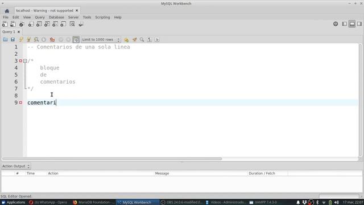This screenshot has height=205, width=364.
Task: Execute the statement under the cursor
Action: pyautogui.click(x=29, y=39)
